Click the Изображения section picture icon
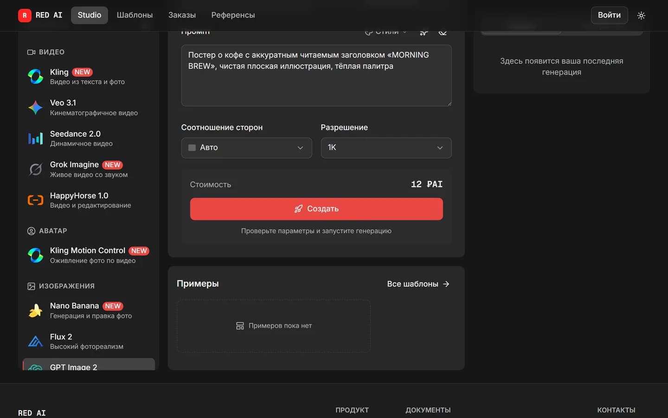Viewport: 668px width, 418px height. point(31,286)
